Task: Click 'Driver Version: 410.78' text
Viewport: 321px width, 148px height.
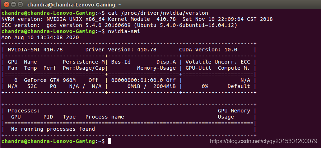Action: pos(121,50)
